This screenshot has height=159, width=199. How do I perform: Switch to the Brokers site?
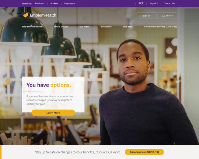click(54, 3)
